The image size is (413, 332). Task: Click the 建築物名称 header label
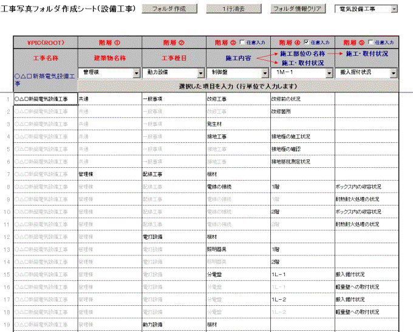click(110, 58)
